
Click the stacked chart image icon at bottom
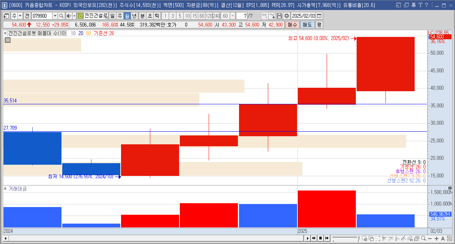(417, 239)
